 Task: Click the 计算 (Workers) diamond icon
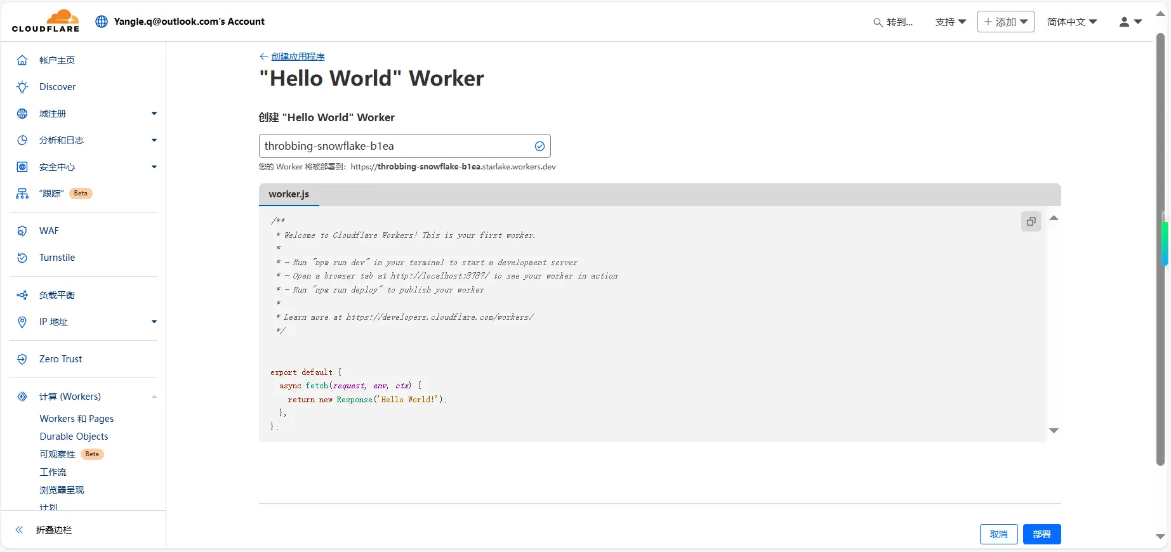pyautogui.click(x=22, y=397)
